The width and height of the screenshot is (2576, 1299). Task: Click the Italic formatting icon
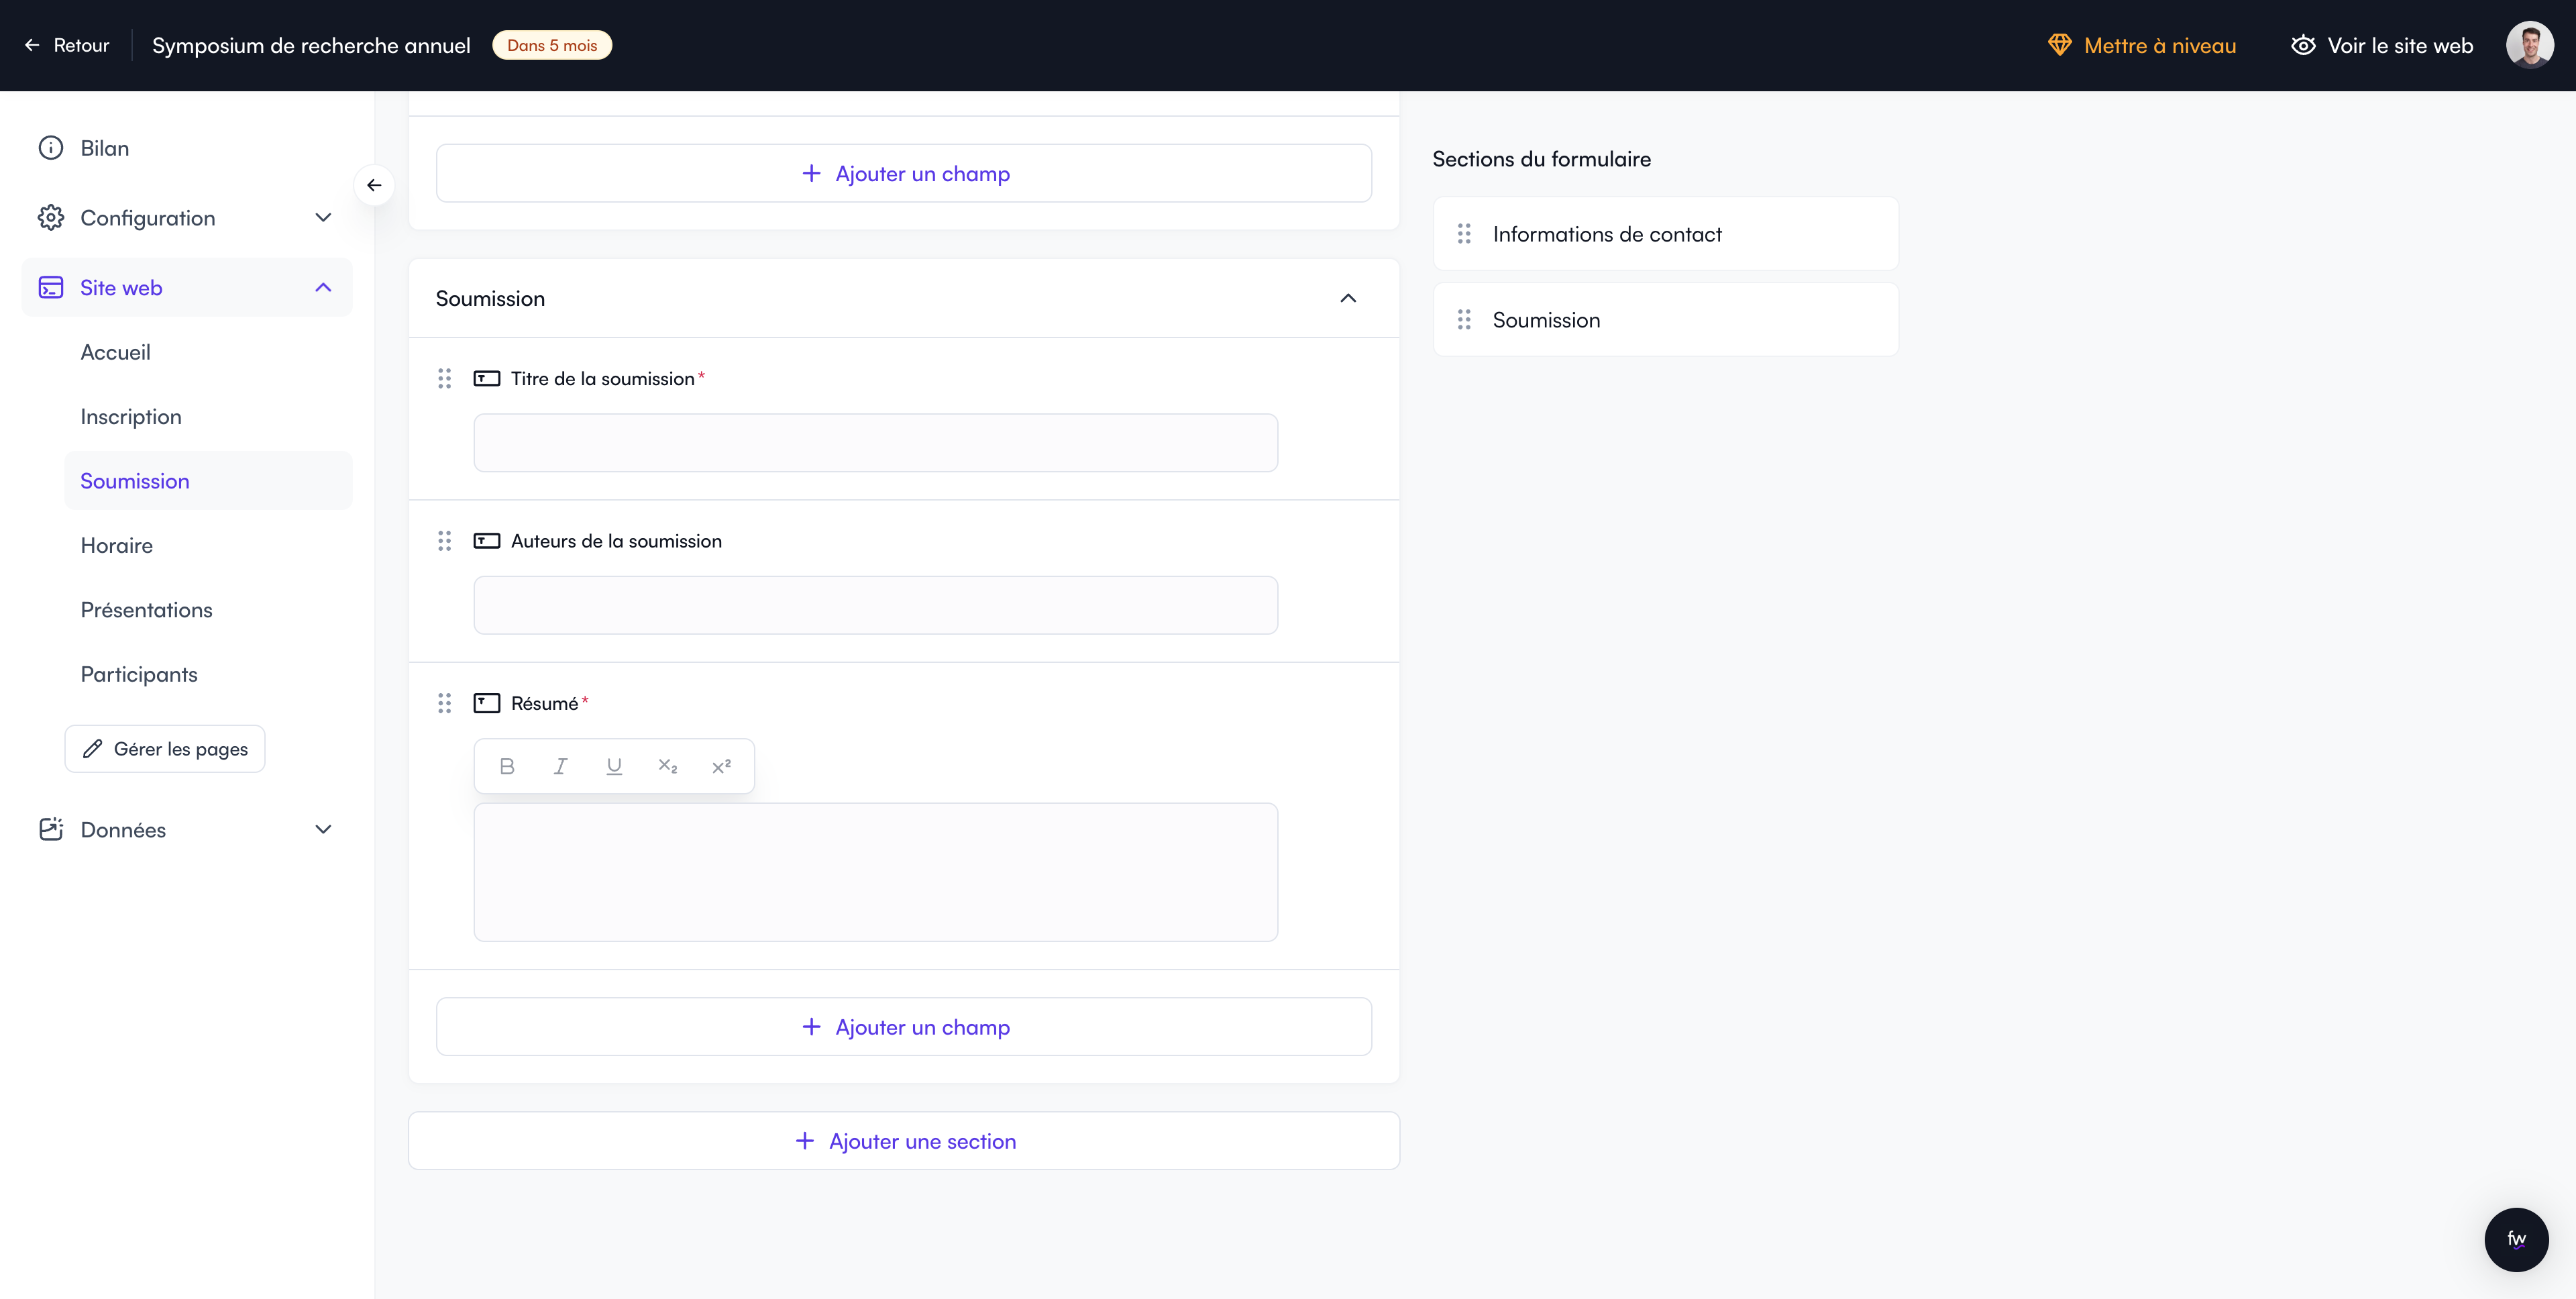pyautogui.click(x=560, y=766)
